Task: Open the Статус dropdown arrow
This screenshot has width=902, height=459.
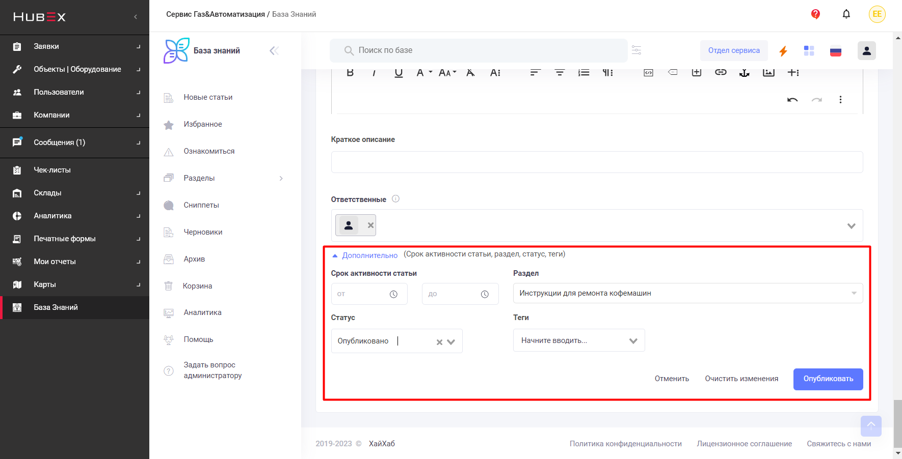Action: [x=451, y=342]
